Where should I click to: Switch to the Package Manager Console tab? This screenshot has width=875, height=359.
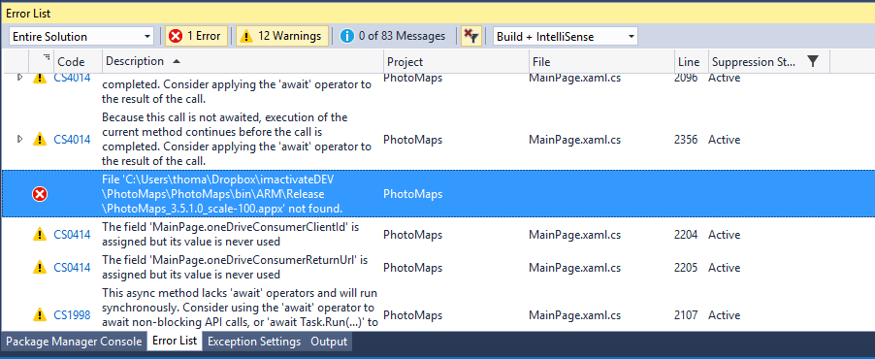click(x=74, y=342)
